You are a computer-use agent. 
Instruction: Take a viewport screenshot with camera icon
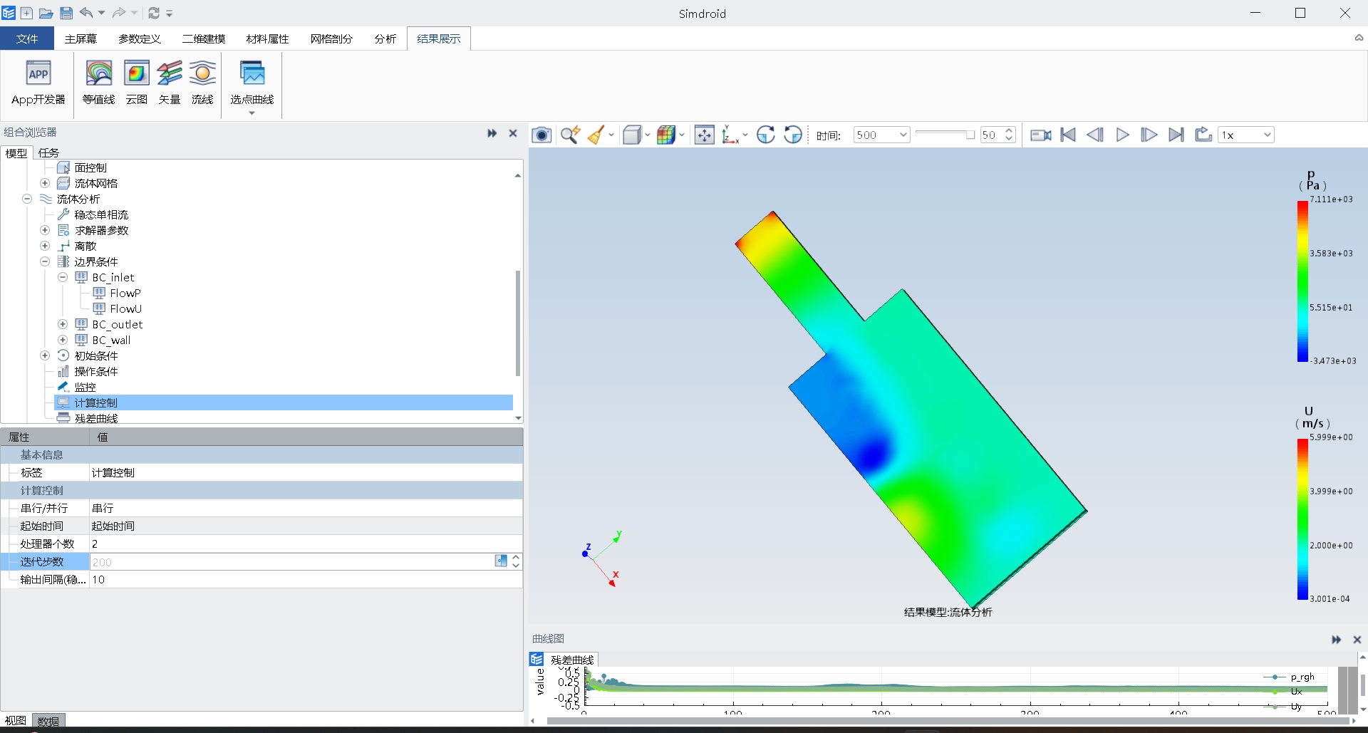click(x=541, y=135)
